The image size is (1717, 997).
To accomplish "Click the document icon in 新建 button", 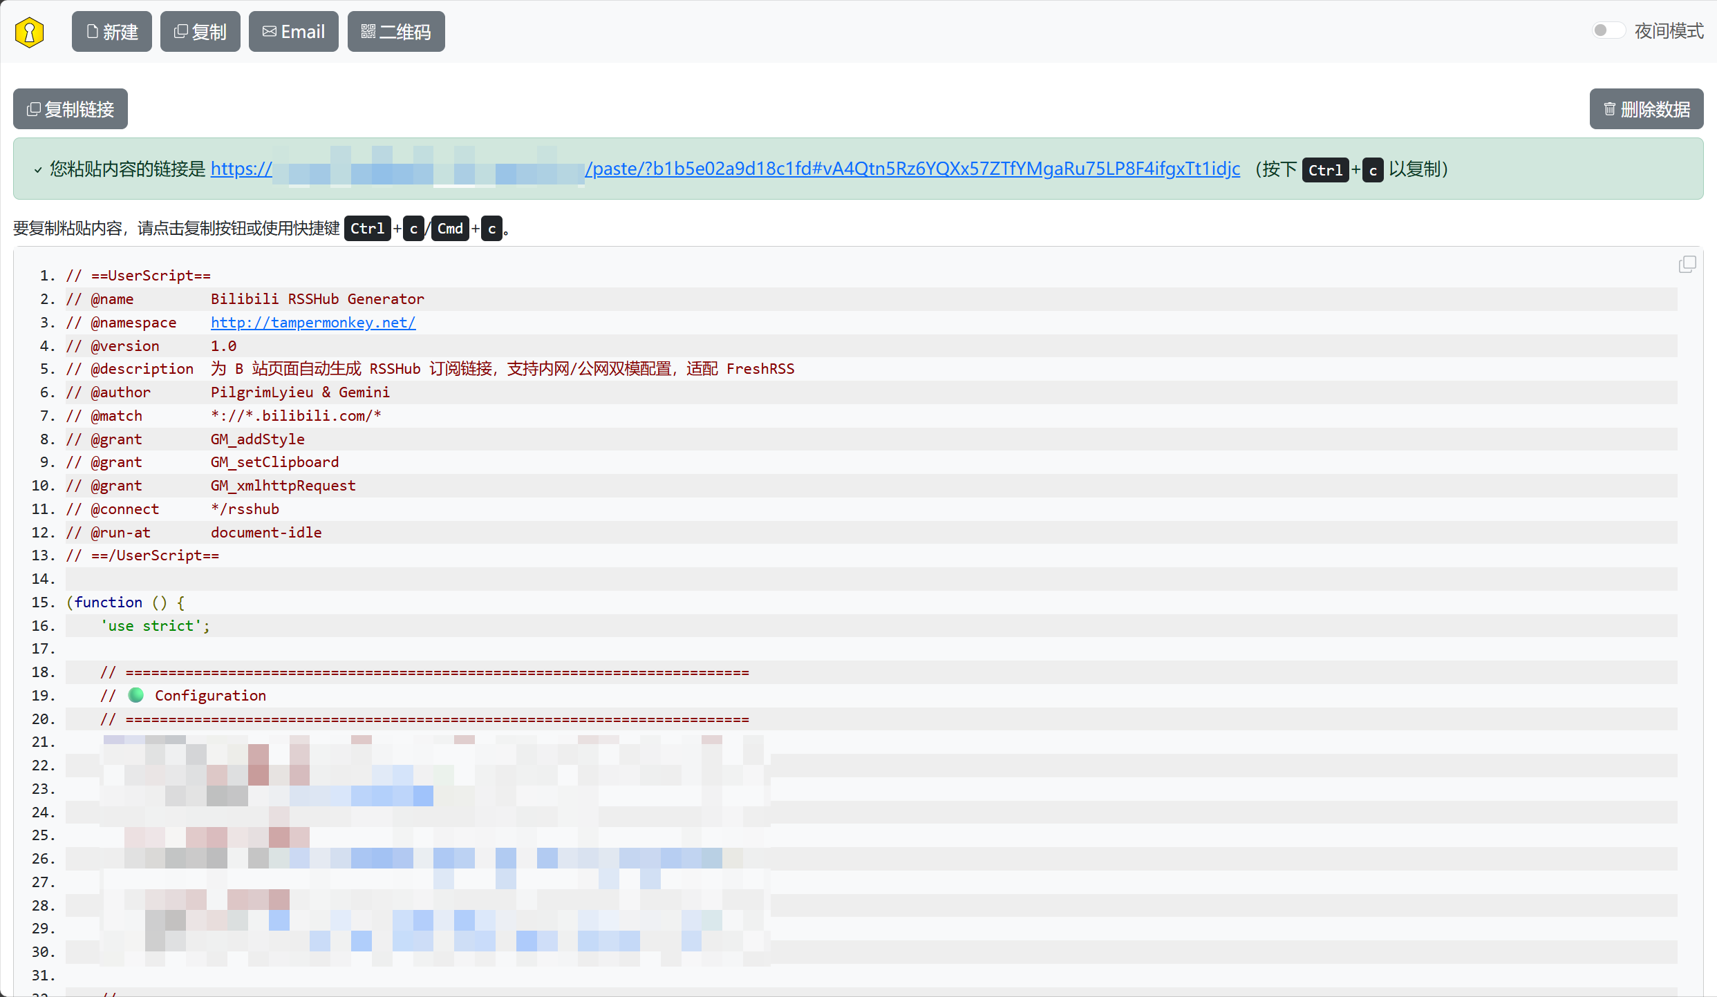I will [92, 32].
